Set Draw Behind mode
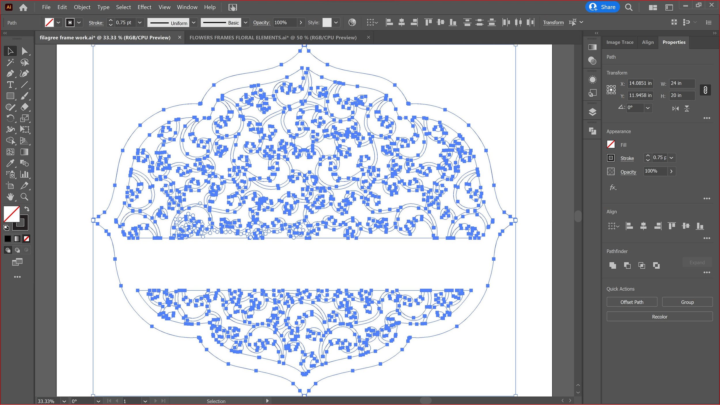This screenshot has width=720, height=405. [17, 250]
